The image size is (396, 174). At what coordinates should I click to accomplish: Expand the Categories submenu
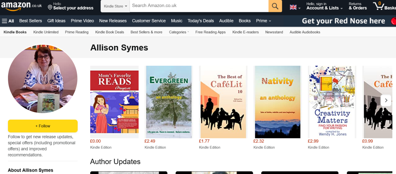(x=179, y=32)
